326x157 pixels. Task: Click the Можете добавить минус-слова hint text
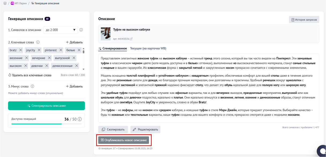(x=35, y=93)
